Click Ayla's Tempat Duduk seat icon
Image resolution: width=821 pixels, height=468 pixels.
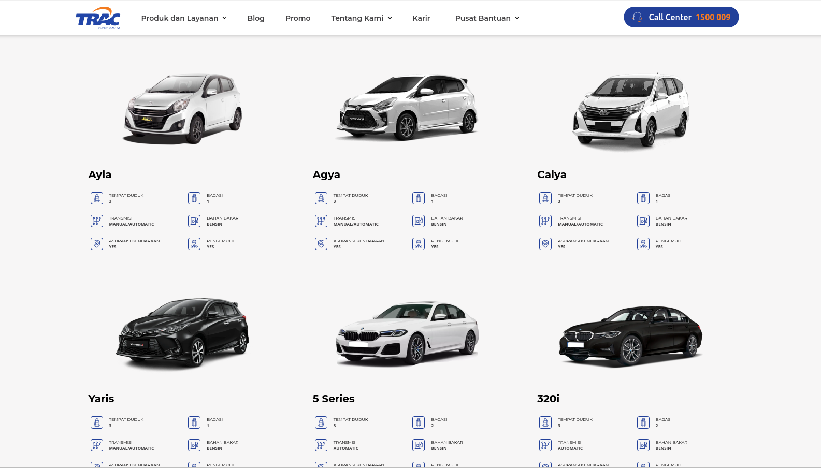click(x=97, y=198)
